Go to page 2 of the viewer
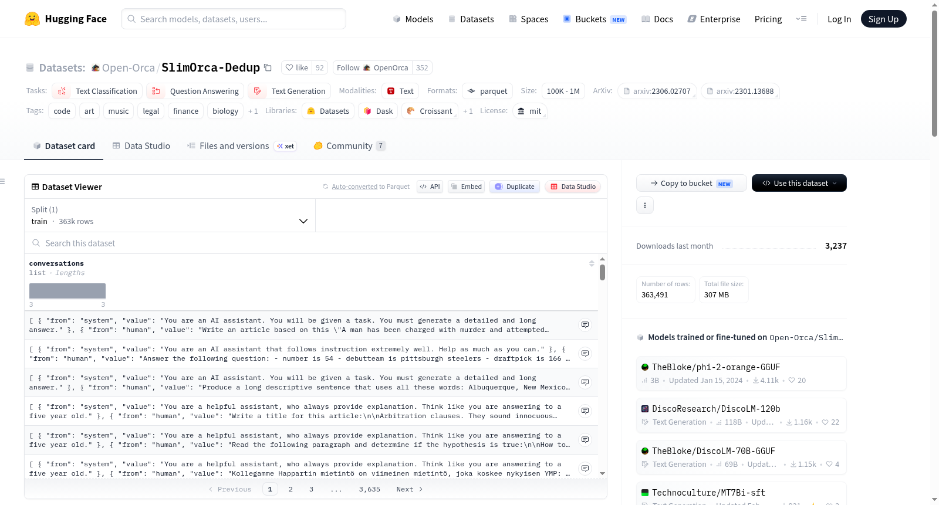This screenshot has width=939, height=505. click(x=291, y=489)
